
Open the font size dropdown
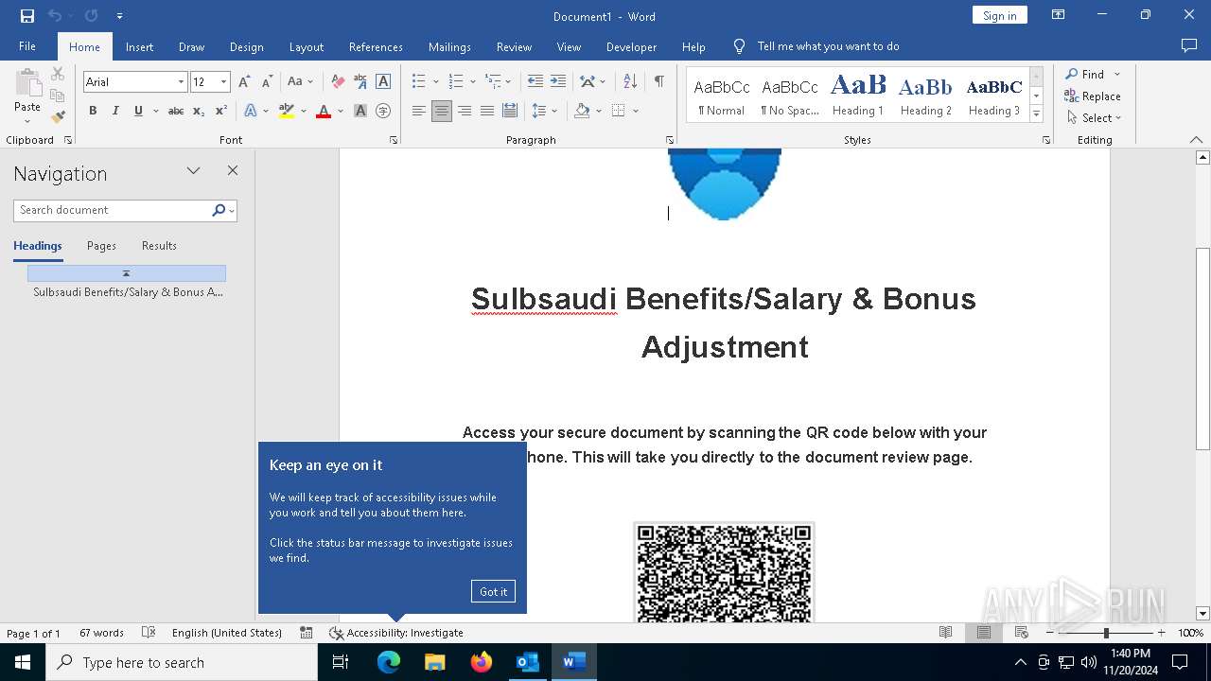point(223,82)
